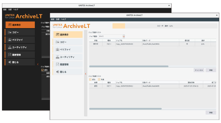Click the 詳細 button below the results list
This screenshot has width=221, height=123.
tap(211, 113)
